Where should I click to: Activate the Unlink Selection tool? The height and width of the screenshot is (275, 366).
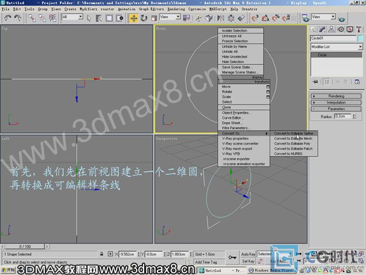(x=42, y=18)
